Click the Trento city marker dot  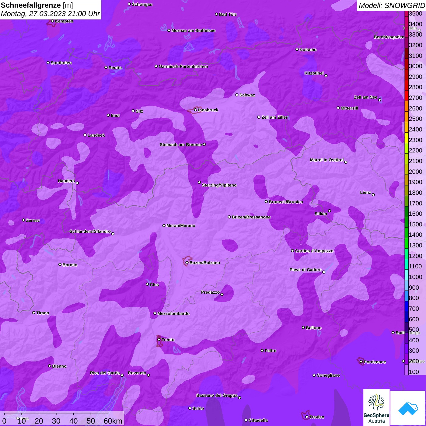pos(159,340)
